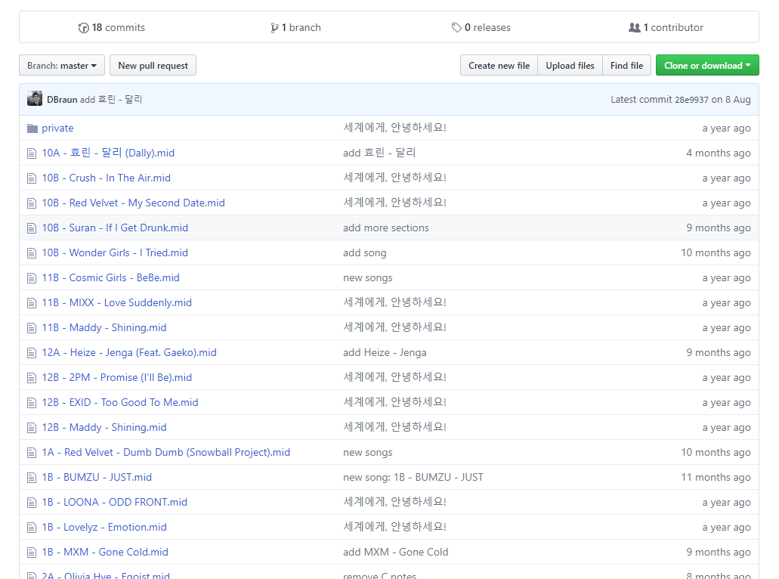
Task: Open 1B - MXM - Gone Cold.mid
Action: (x=105, y=552)
